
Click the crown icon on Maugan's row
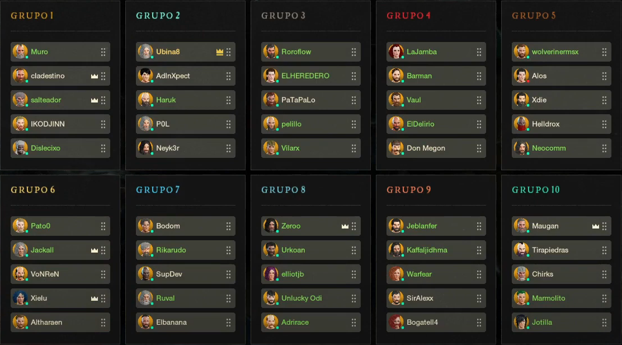596,226
